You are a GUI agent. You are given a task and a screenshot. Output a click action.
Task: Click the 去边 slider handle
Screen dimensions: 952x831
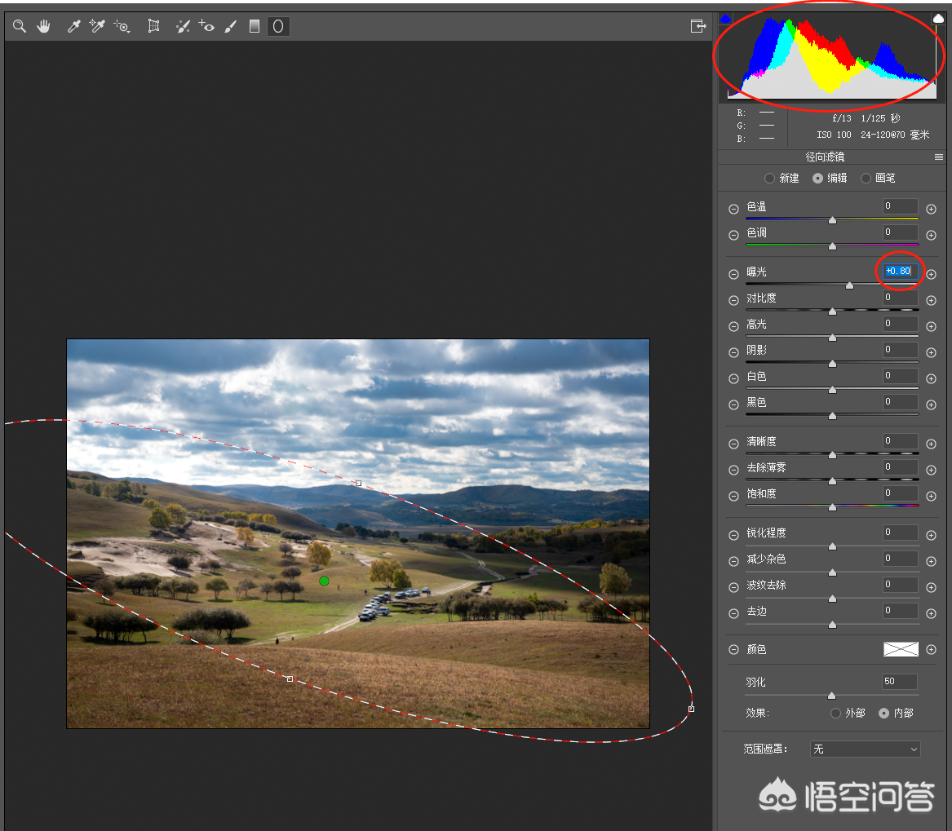tap(832, 625)
